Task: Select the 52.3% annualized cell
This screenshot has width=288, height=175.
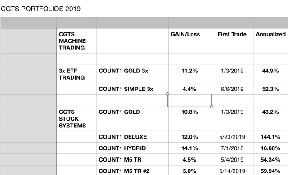Action: (270, 89)
